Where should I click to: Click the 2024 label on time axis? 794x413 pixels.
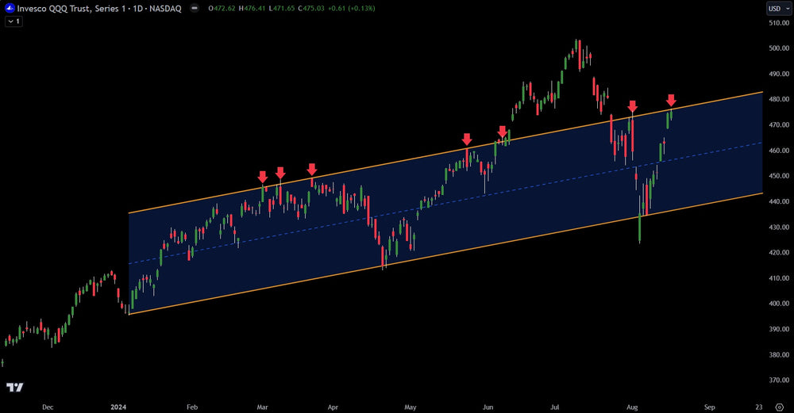coord(118,407)
